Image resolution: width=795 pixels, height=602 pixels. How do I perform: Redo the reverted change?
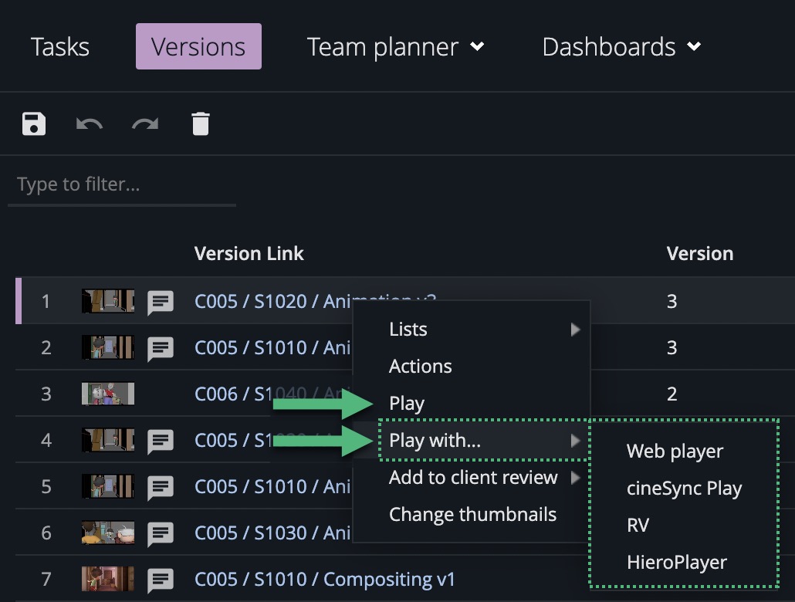[144, 123]
